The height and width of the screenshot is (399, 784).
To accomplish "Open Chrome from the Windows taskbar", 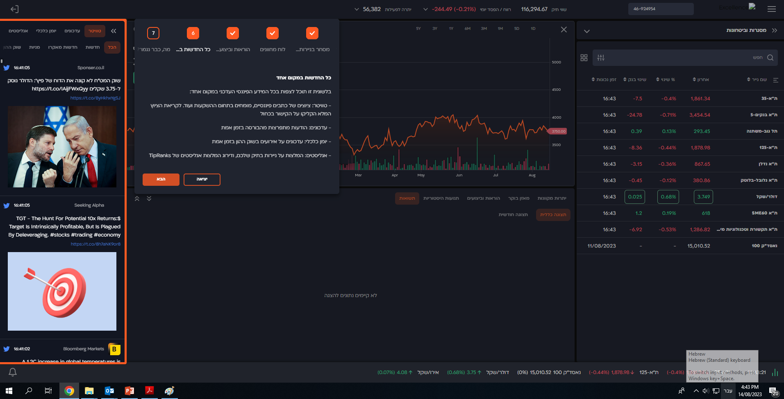I will pos(69,391).
